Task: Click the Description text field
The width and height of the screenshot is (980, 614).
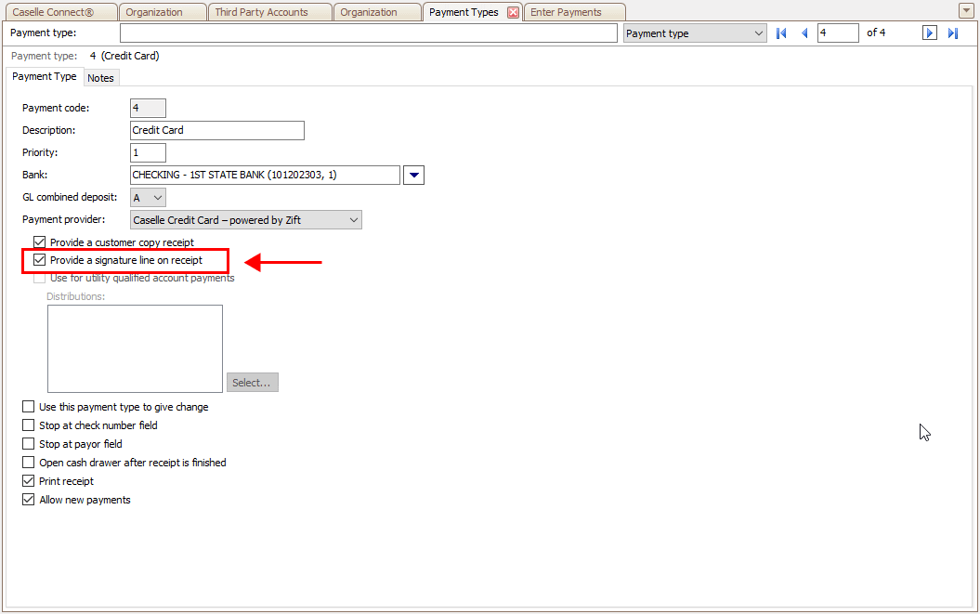Action: pyautogui.click(x=216, y=130)
